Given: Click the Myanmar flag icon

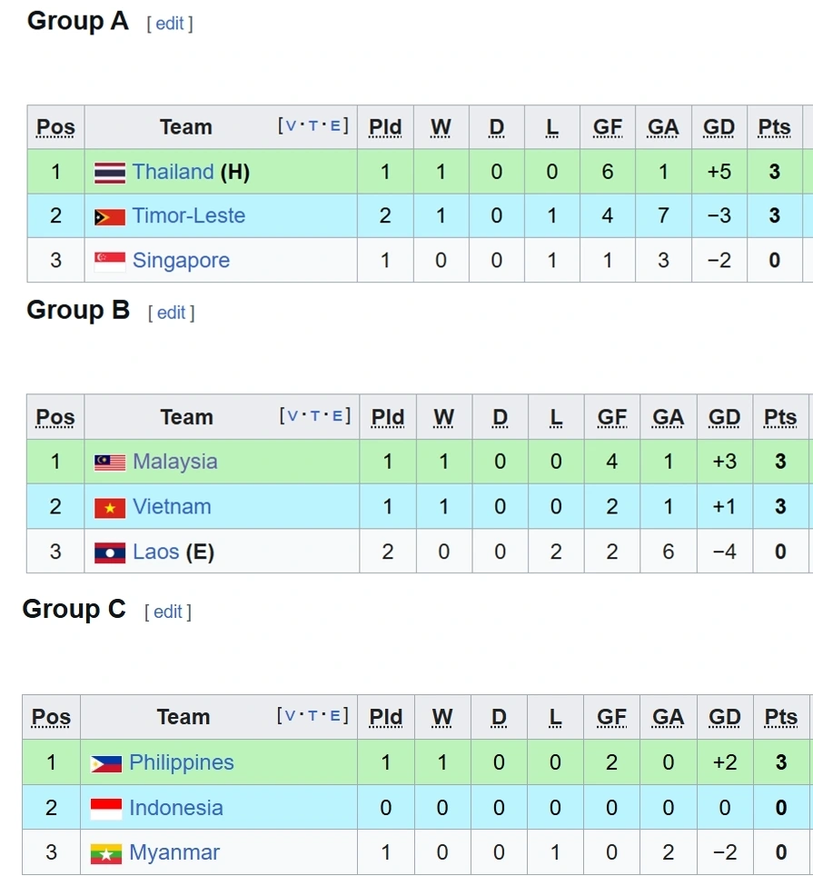Looking at the screenshot, I should coord(106,853).
